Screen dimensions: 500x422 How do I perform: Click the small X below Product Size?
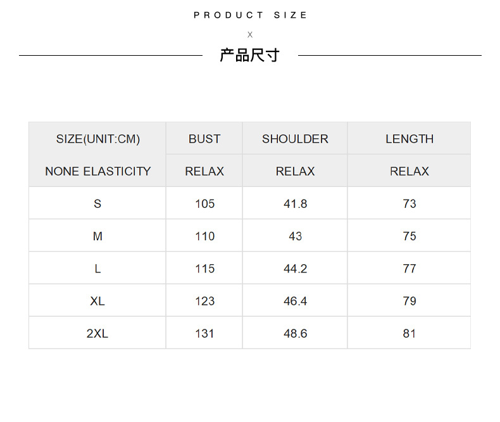click(250, 35)
